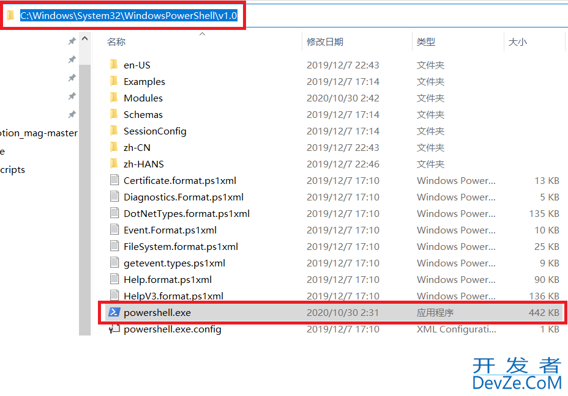This screenshot has width=568, height=396.
Task: Click the 2019/12/7 22:46 date cell
Action: [343, 164]
